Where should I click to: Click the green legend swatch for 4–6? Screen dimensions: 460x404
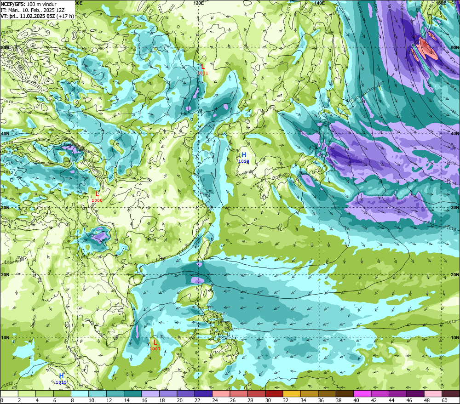click(x=45, y=394)
